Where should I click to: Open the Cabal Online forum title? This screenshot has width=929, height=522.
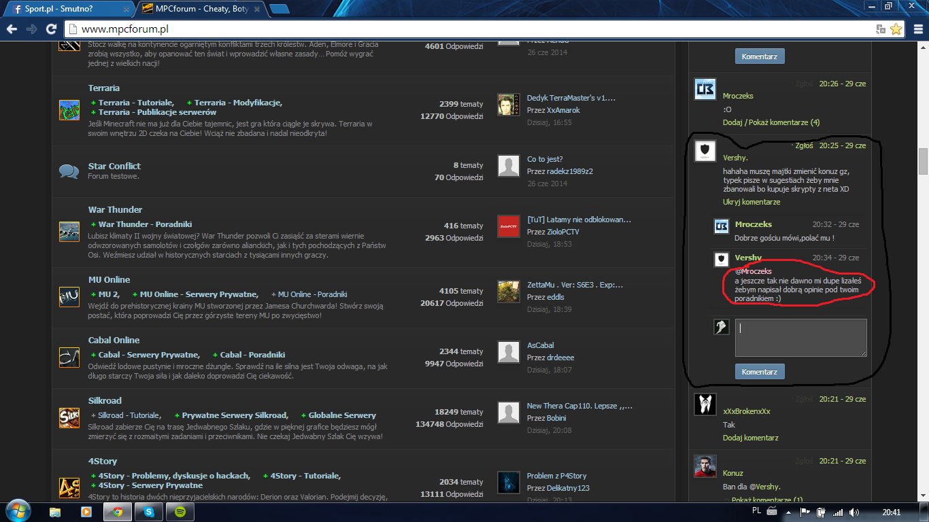pos(114,340)
